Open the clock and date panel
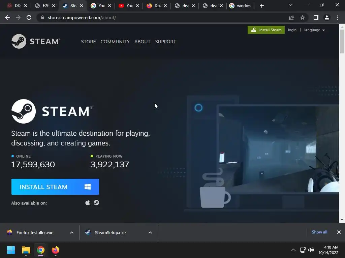The width and height of the screenshot is (345, 258). click(x=328, y=250)
